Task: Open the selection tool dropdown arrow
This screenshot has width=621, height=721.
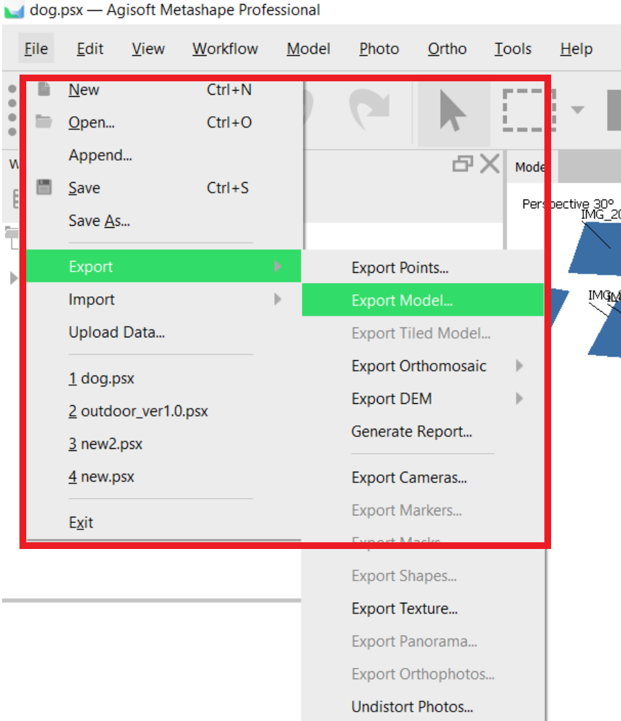Action: pos(577,111)
